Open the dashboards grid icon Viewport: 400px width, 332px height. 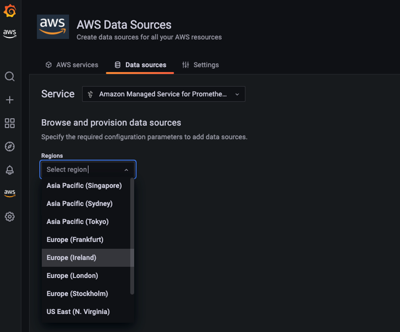[x=10, y=123]
